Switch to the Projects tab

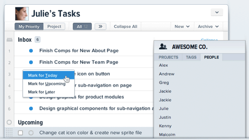pyautogui.click(x=168, y=57)
